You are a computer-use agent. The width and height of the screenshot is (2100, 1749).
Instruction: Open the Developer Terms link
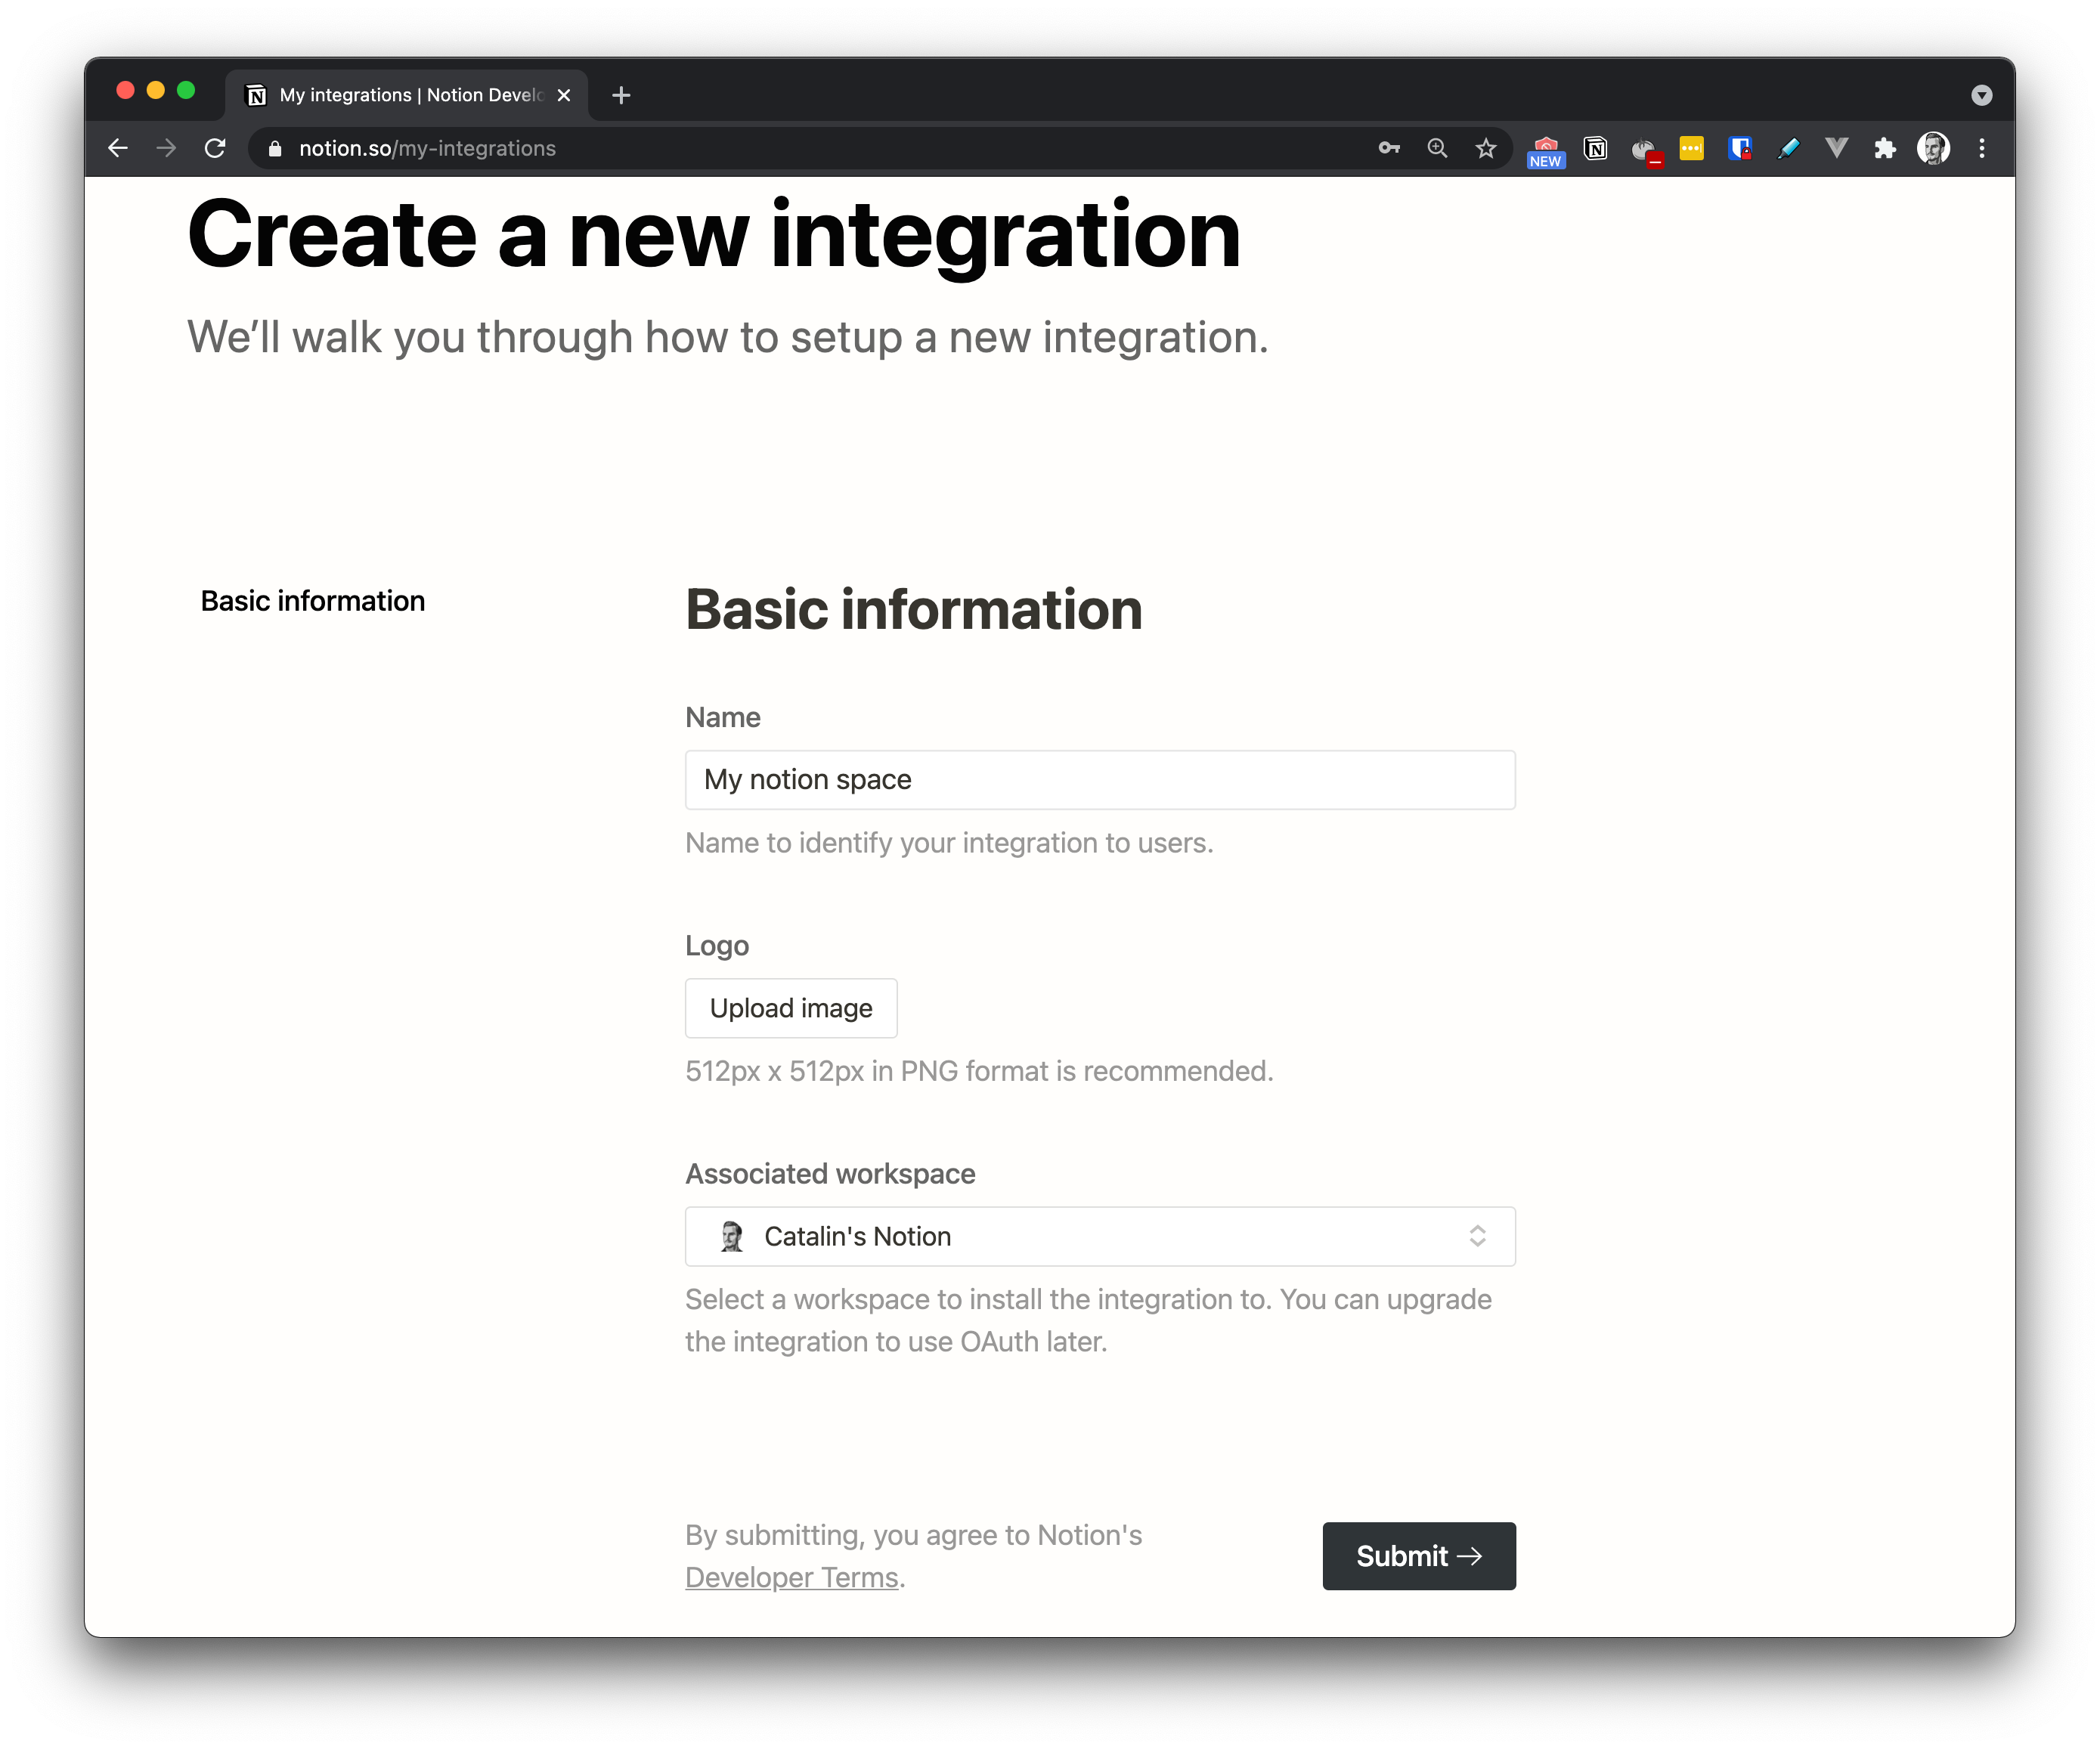click(x=792, y=1577)
